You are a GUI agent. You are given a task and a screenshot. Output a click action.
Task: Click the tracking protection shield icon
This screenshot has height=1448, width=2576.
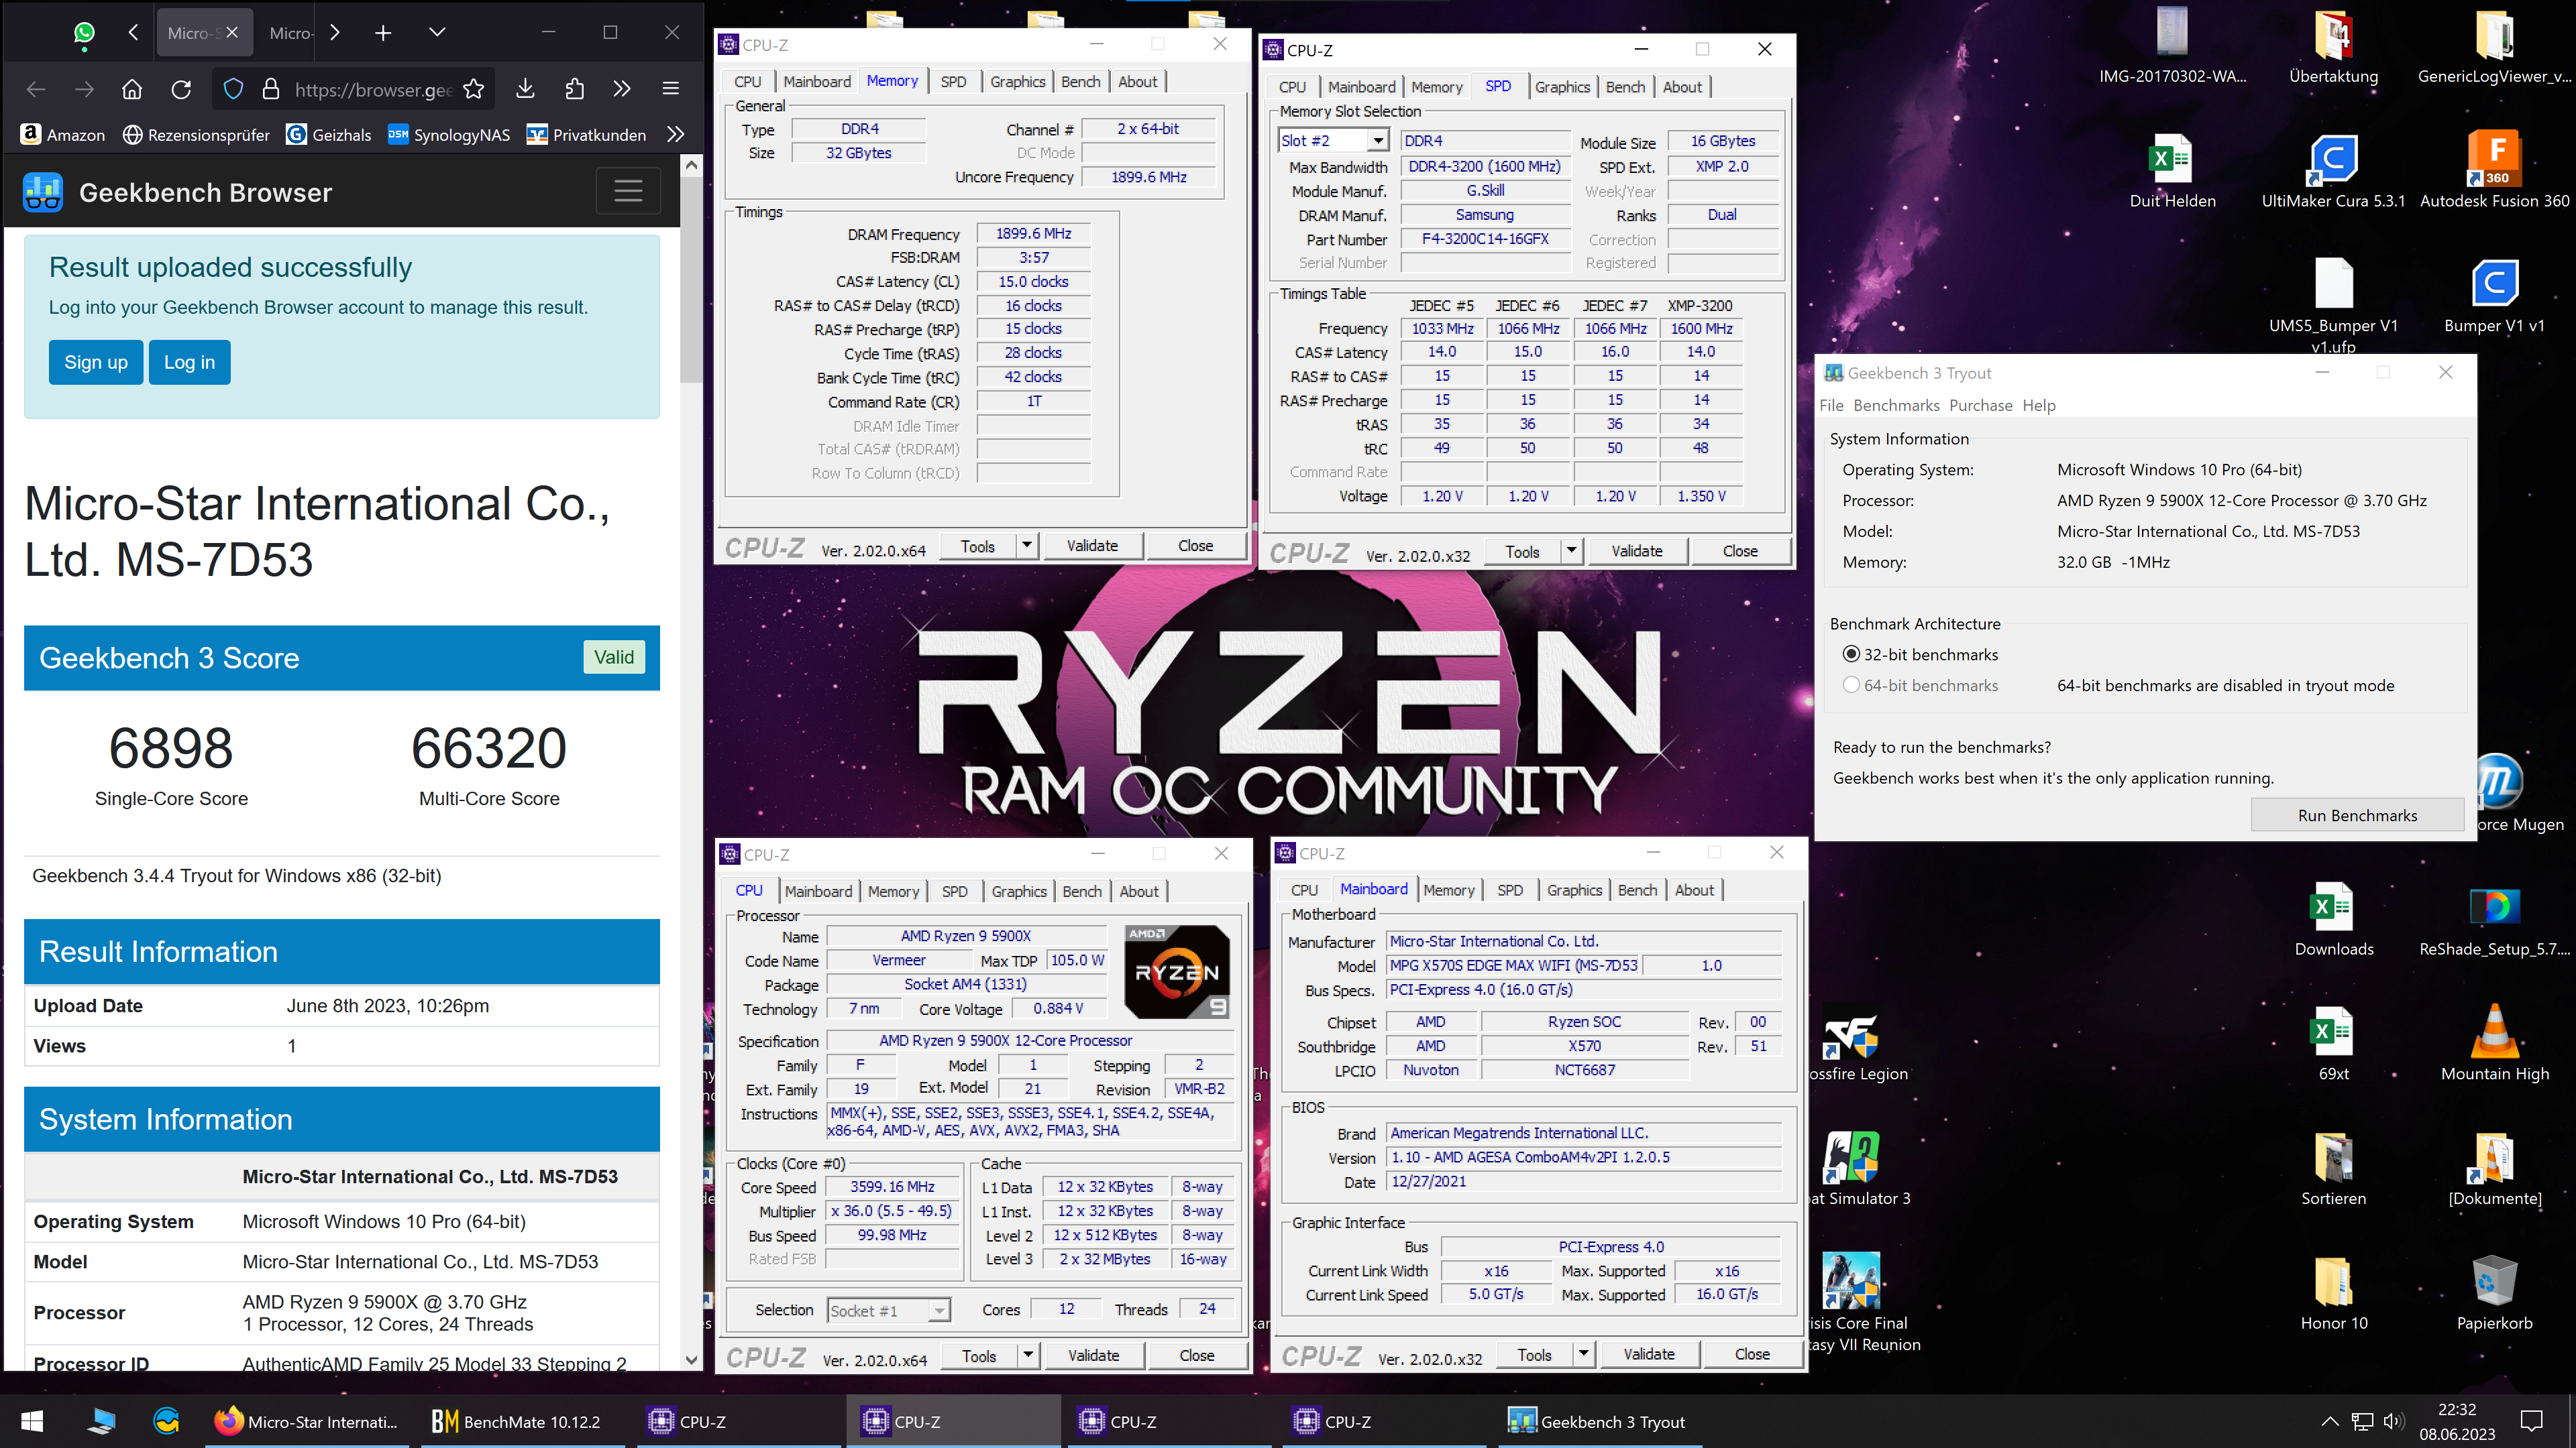pyautogui.click(x=233, y=89)
